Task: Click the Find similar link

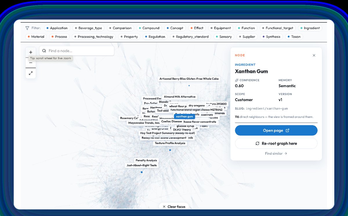Action: 276,153
